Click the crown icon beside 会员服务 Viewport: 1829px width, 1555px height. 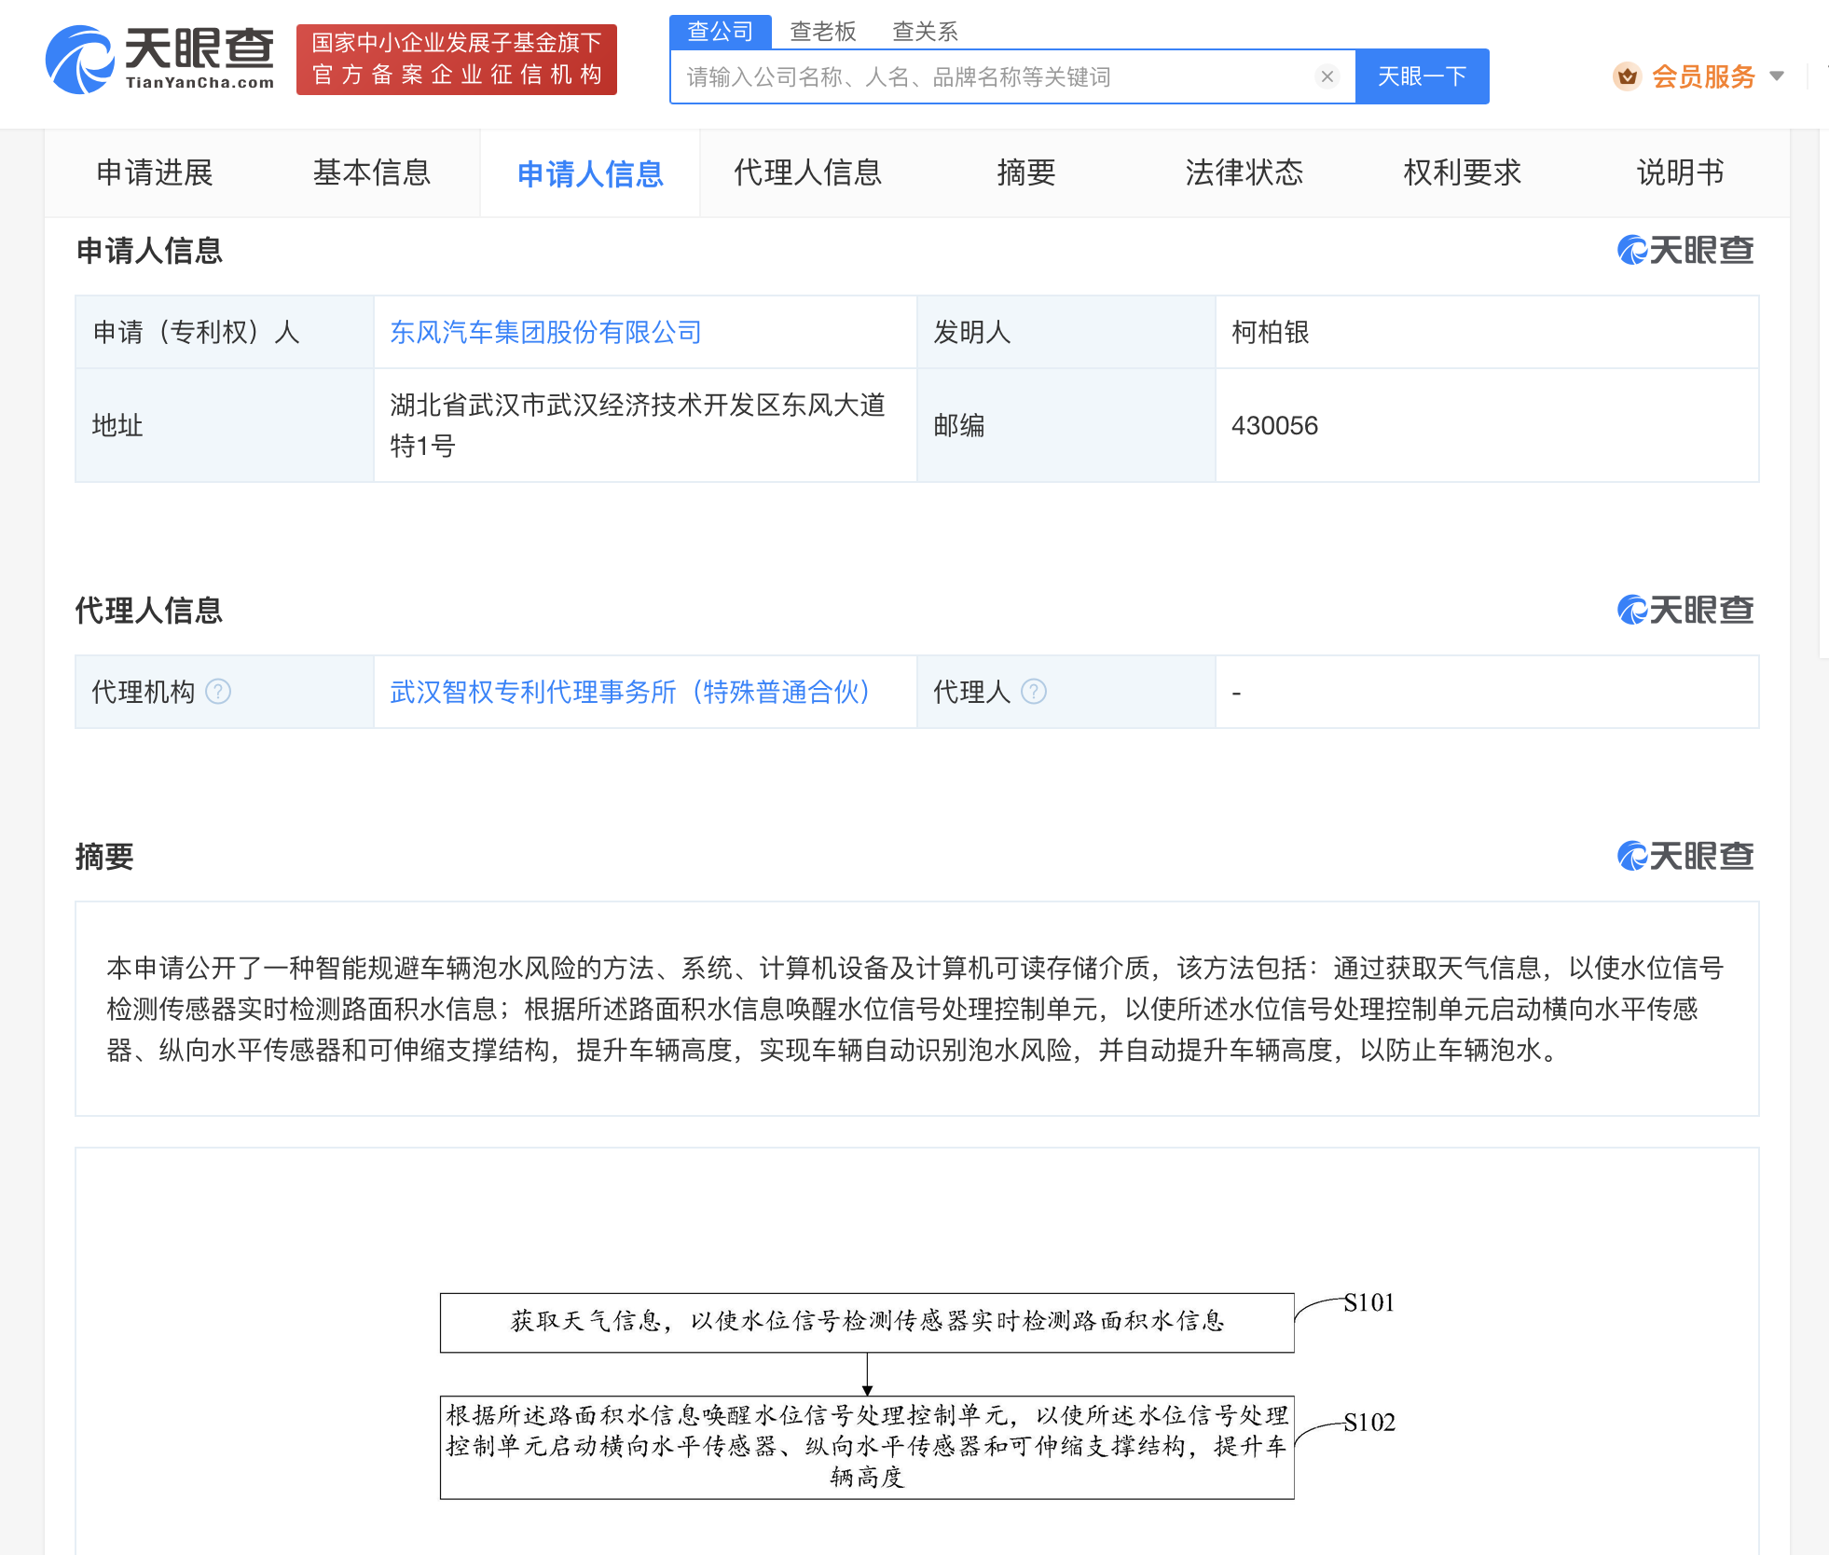click(1628, 76)
